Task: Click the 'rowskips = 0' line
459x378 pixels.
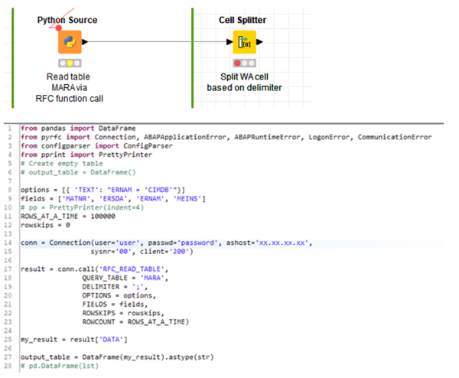Action: (45, 225)
